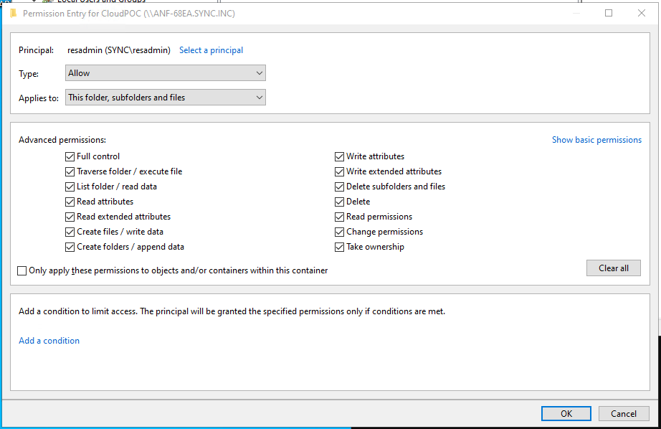
Task: Click the Add a condition link
Action: point(49,341)
